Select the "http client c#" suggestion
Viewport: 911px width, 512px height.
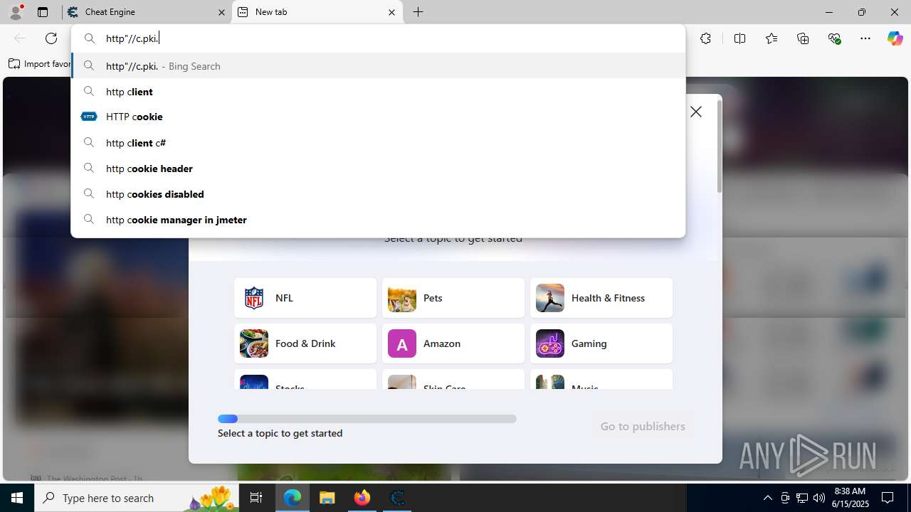point(378,143)
